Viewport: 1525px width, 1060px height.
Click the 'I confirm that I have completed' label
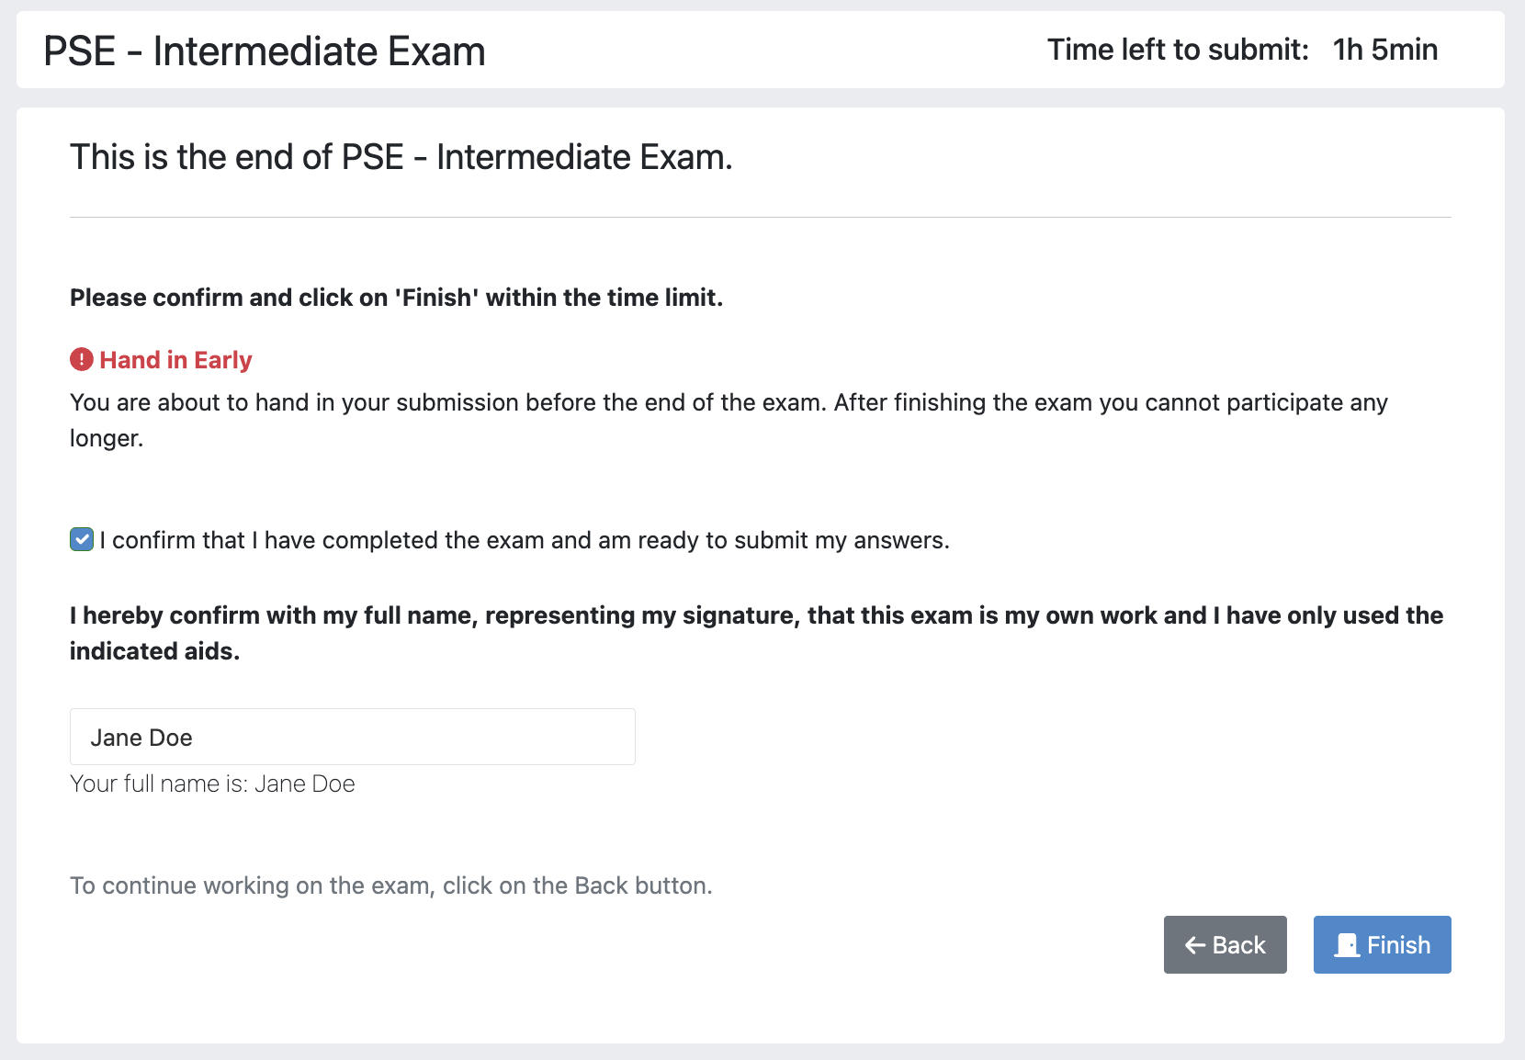(x=525, y=540)
